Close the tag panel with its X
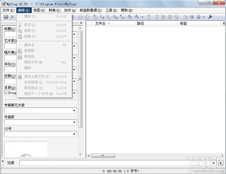This screenshot has height=174, width=226. [x=81, y=23]
